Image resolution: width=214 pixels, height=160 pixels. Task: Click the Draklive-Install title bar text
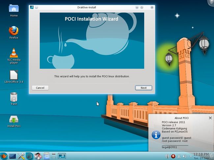(87, 7)
